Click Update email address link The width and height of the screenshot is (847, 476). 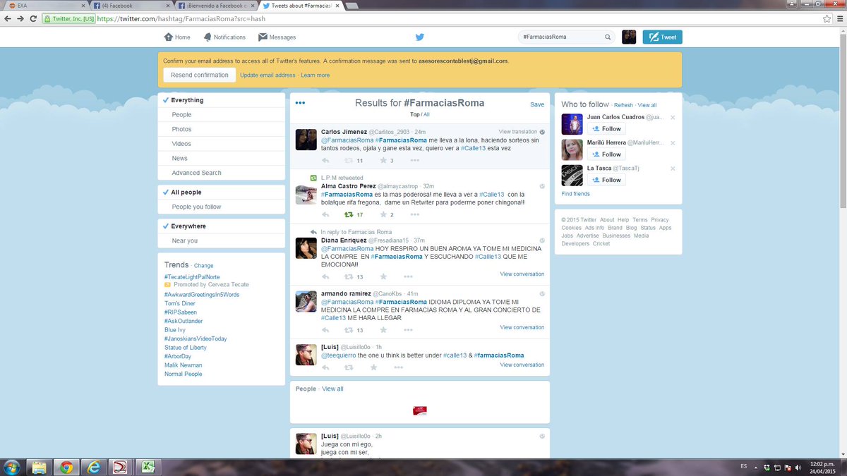coord(268,75)
